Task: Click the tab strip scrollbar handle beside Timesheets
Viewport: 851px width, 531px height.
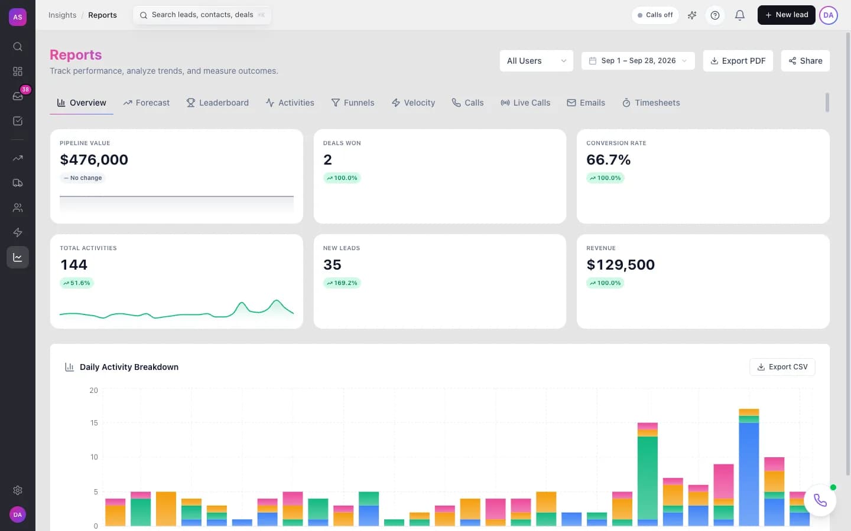Action: (827, 102)
